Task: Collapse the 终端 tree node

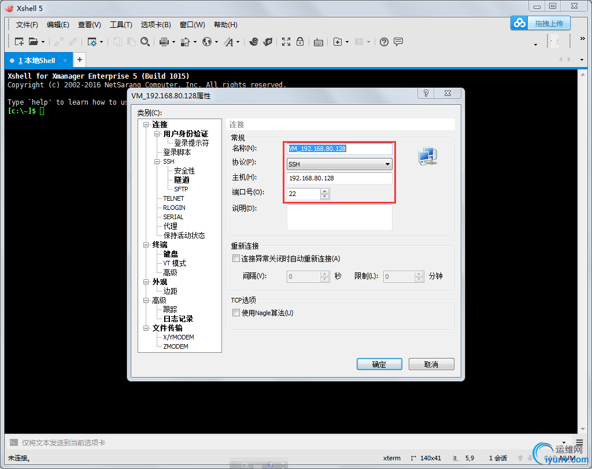Action: tap(146, 245)
